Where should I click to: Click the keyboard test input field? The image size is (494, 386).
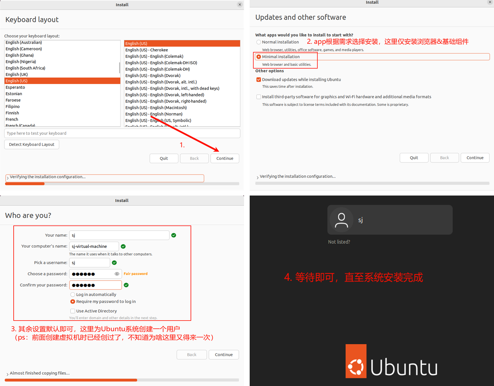(x=122, y=133)
